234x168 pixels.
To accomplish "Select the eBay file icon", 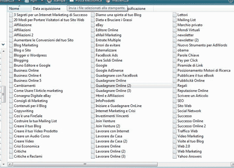I will [93, 25].
